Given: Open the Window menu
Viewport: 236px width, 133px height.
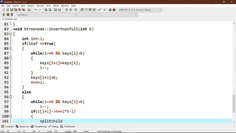Looking at the screenshot, I should [x=65, y=6].
